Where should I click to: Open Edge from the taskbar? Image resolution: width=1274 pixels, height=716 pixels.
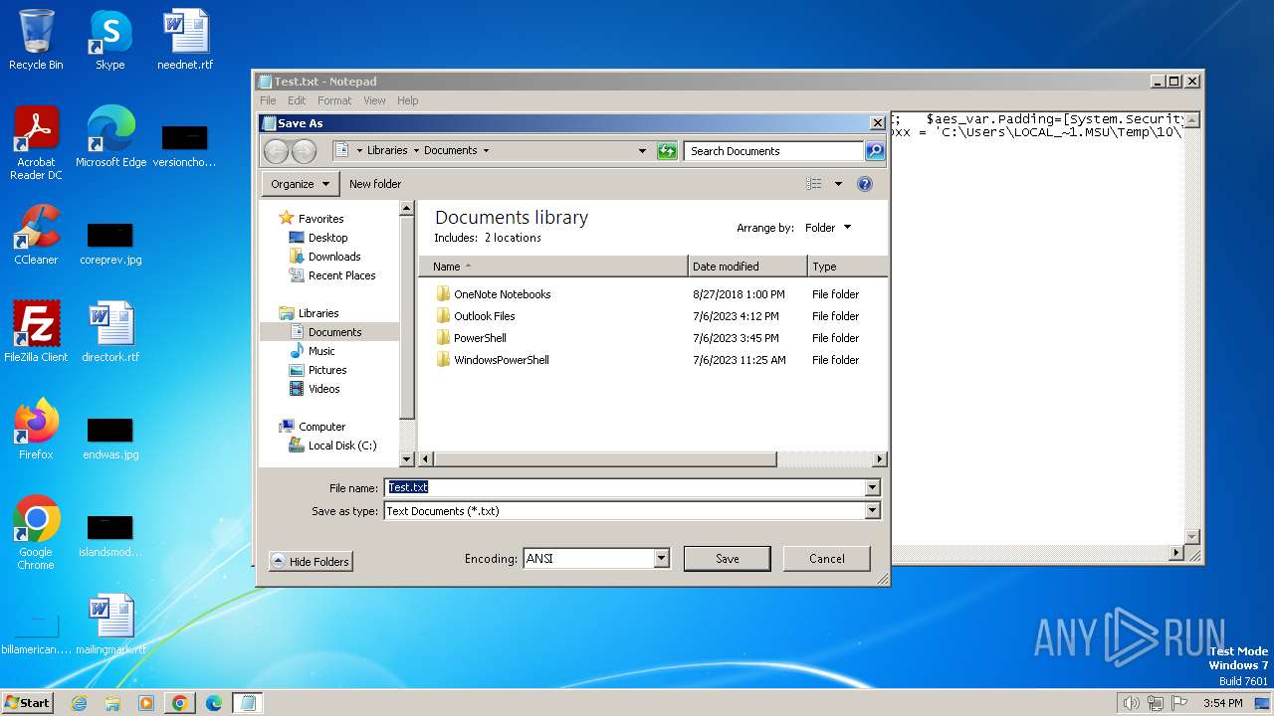(x=214, y=703)
